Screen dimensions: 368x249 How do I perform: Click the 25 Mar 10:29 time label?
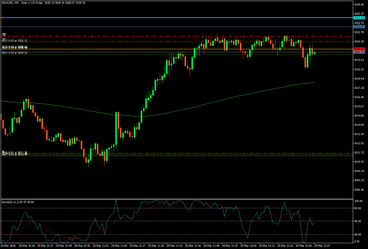tap(27, 245)
